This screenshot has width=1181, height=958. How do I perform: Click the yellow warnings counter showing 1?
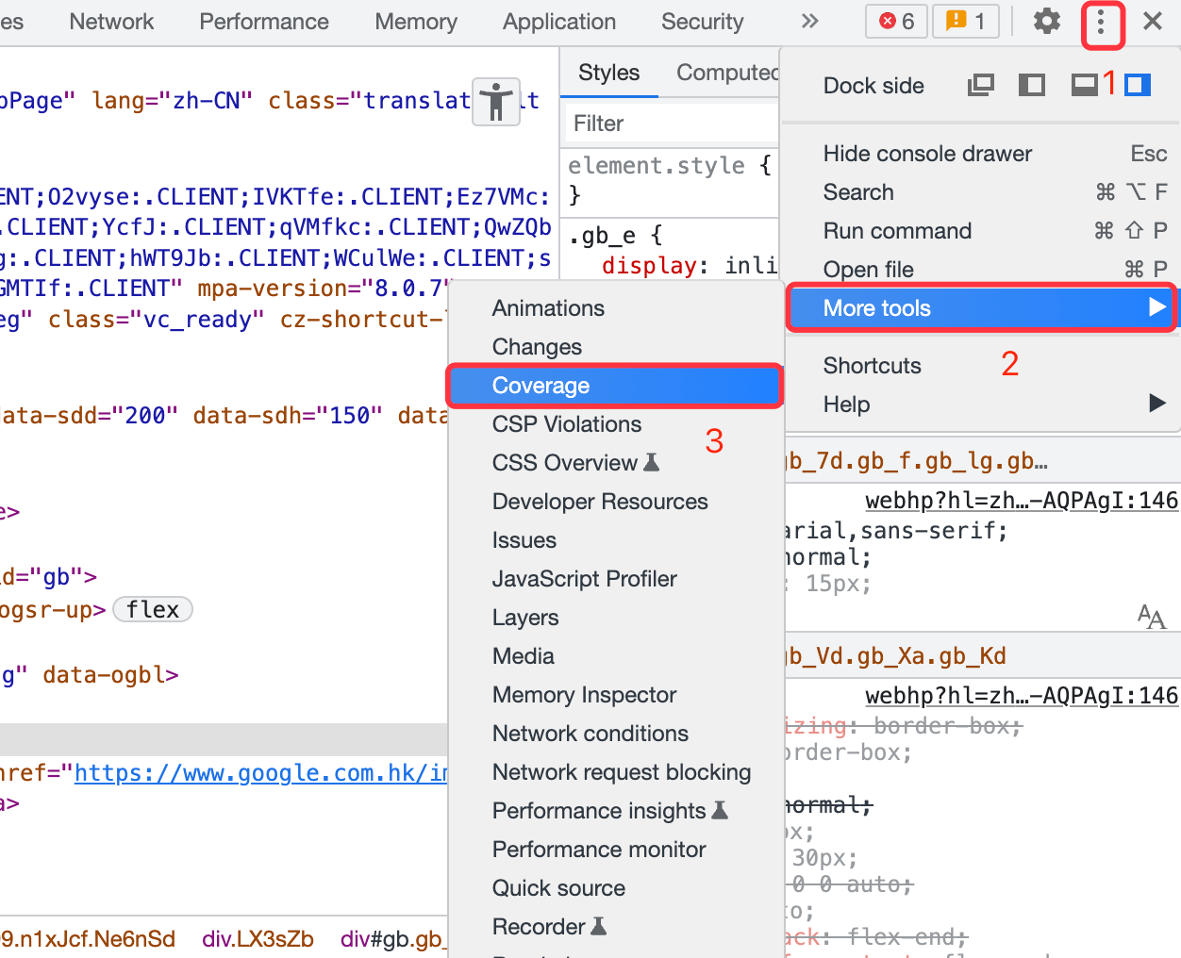(965, 22)
